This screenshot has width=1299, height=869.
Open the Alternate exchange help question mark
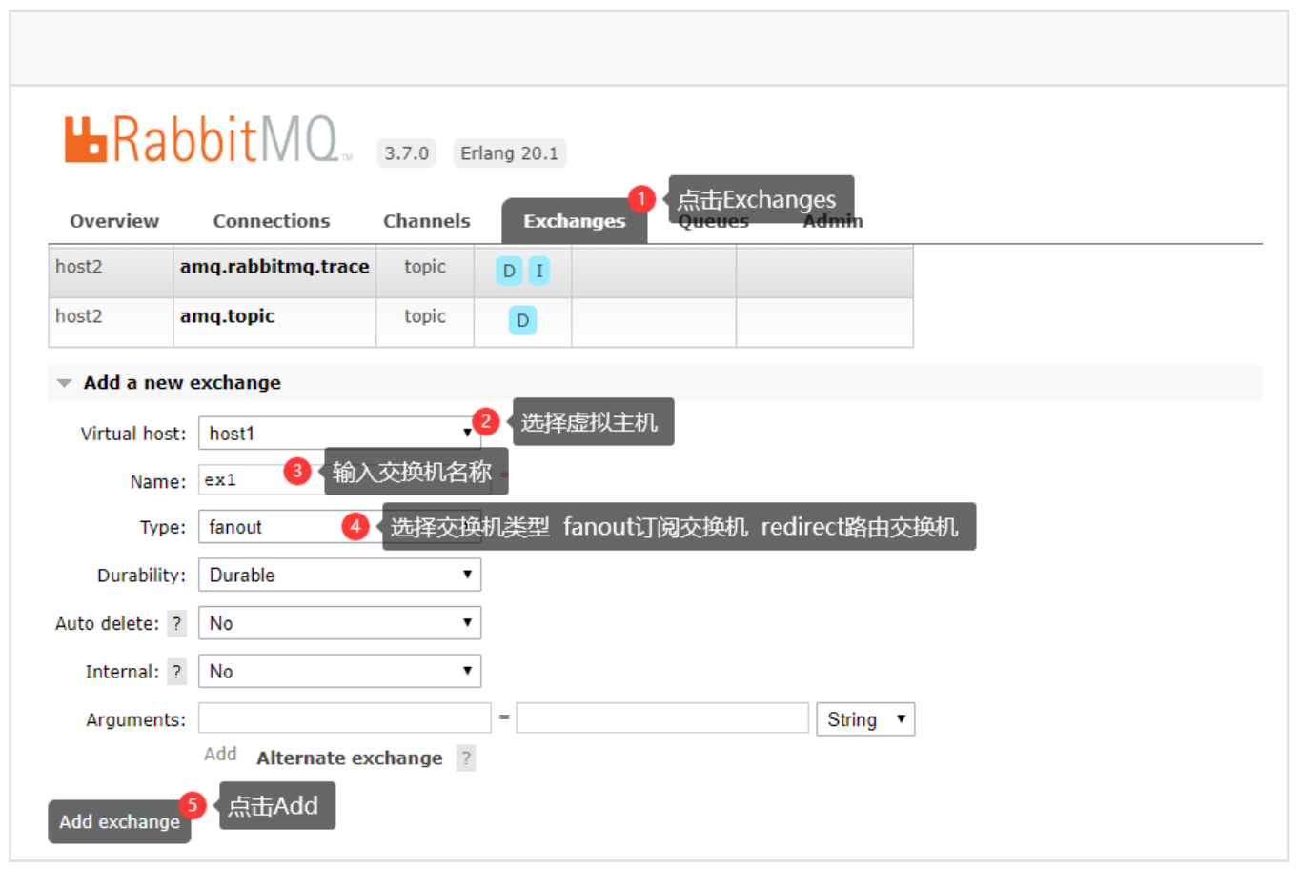[x=466, y=758]
